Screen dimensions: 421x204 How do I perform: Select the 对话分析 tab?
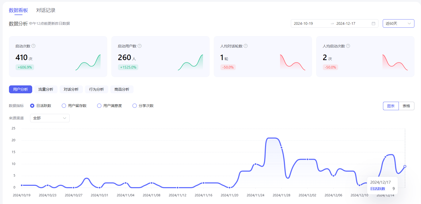[x=71, y=89]
